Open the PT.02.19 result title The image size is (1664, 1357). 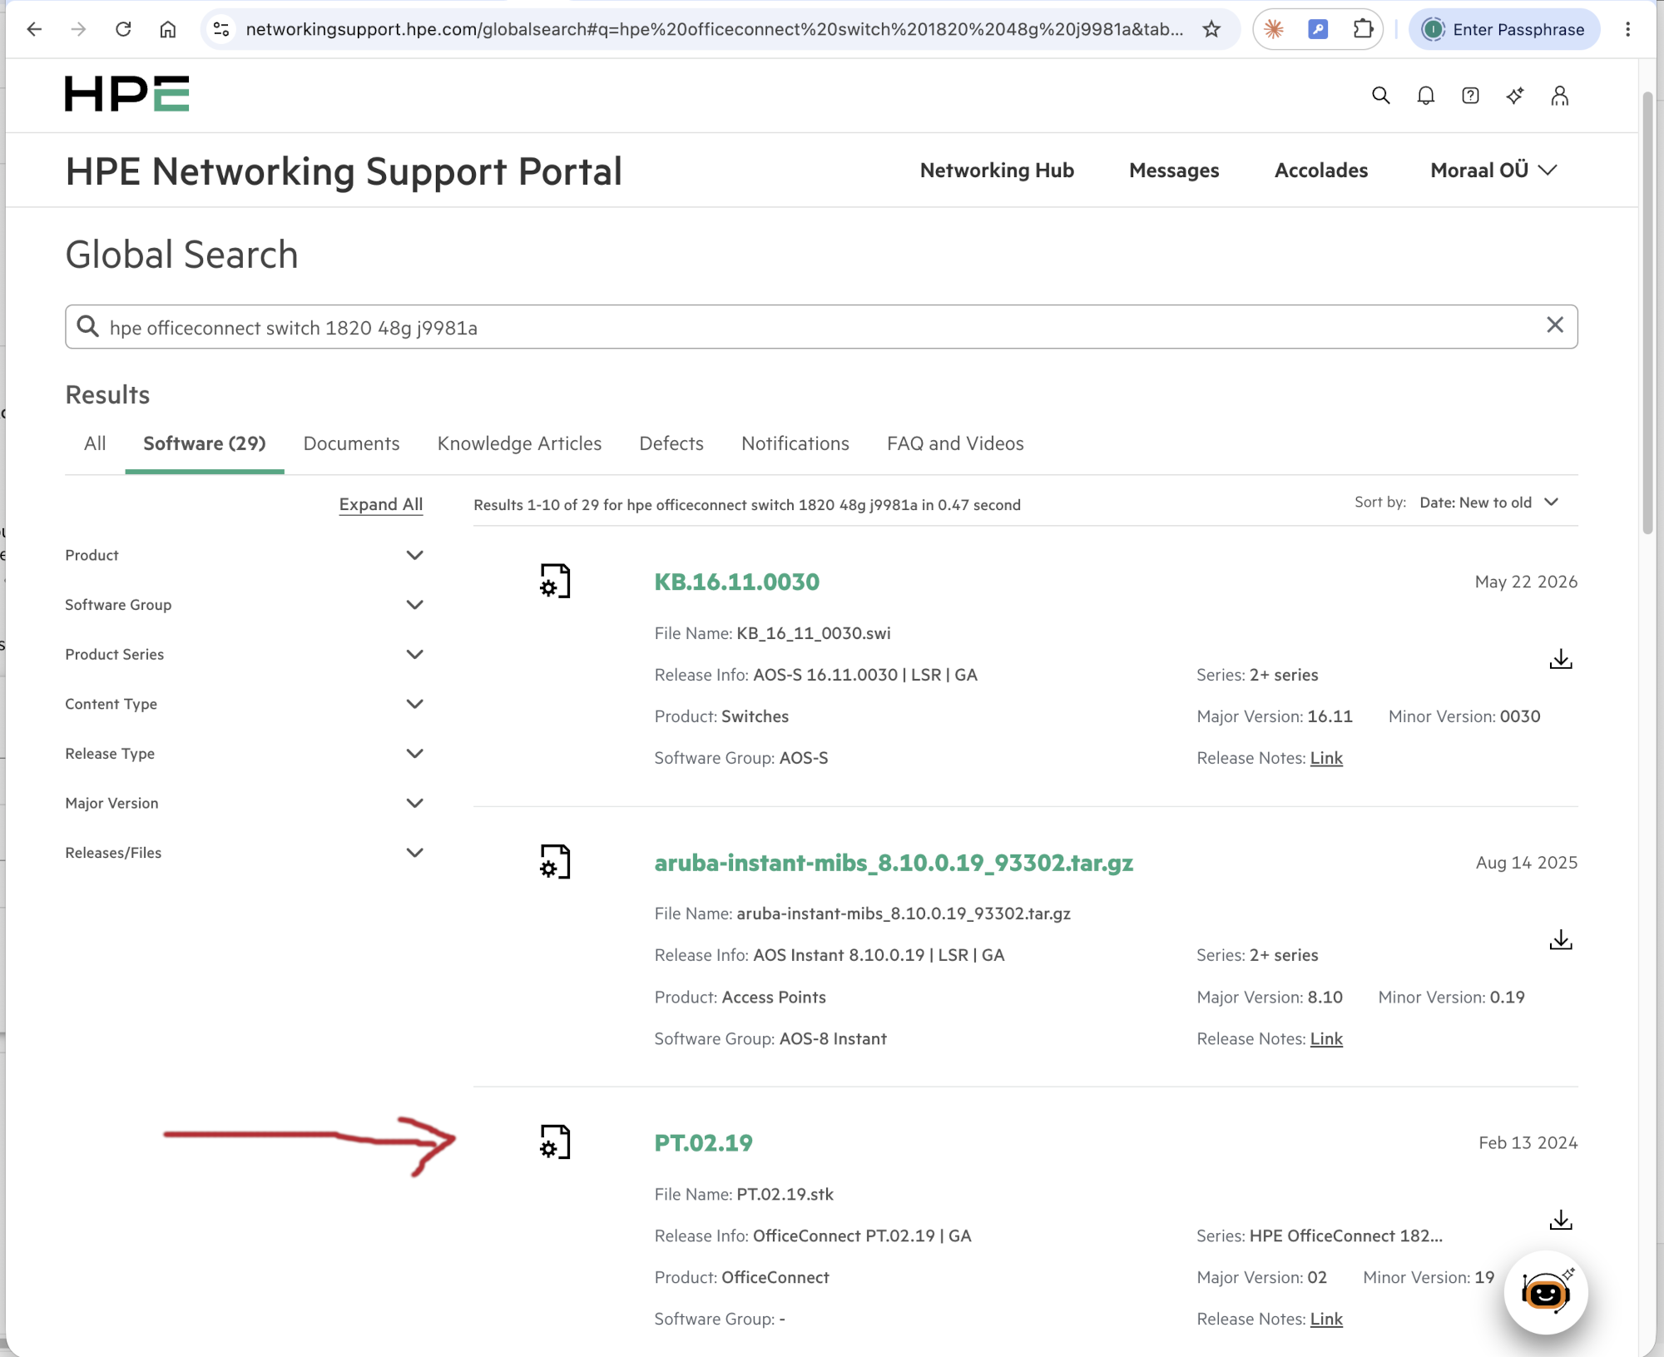(703, 1142)
